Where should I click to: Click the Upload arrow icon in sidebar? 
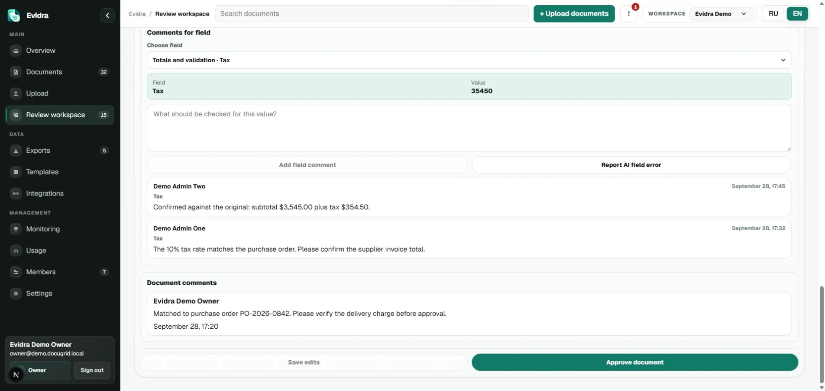click(x=16, y=93)
